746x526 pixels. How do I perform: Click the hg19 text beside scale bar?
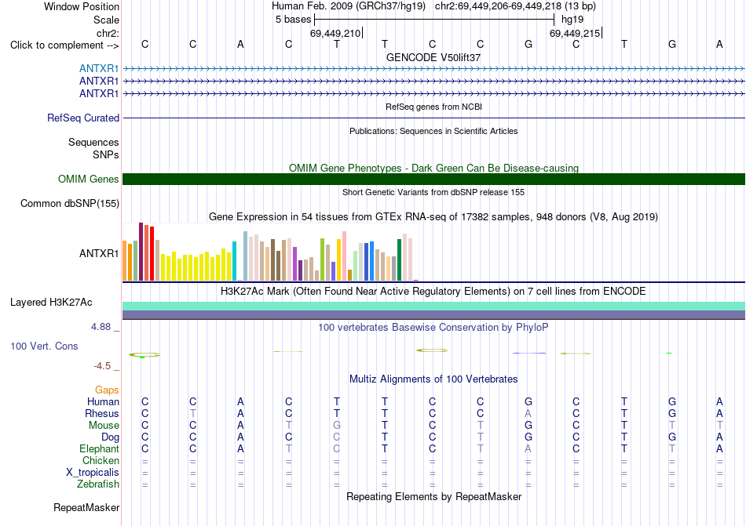pos(572,20)
